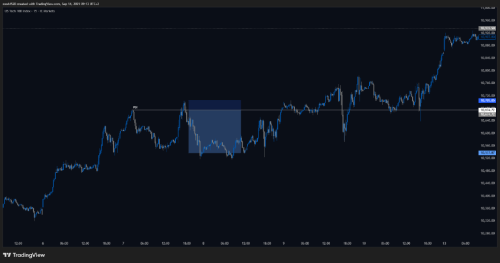Click the date label 8 on time axis

pyautogui.click(x=204, y=244)
